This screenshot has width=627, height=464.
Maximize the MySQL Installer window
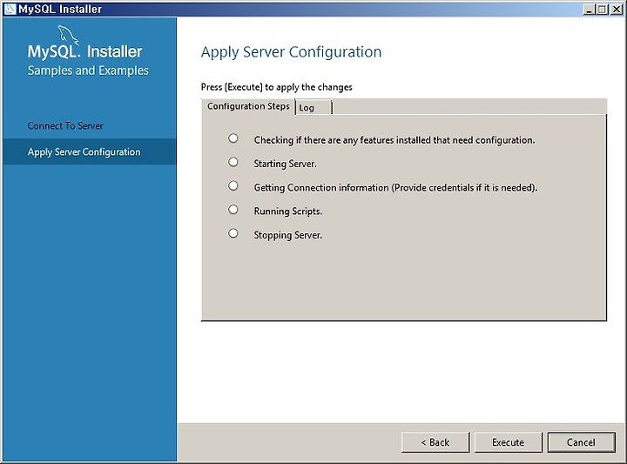pos(602,10)
